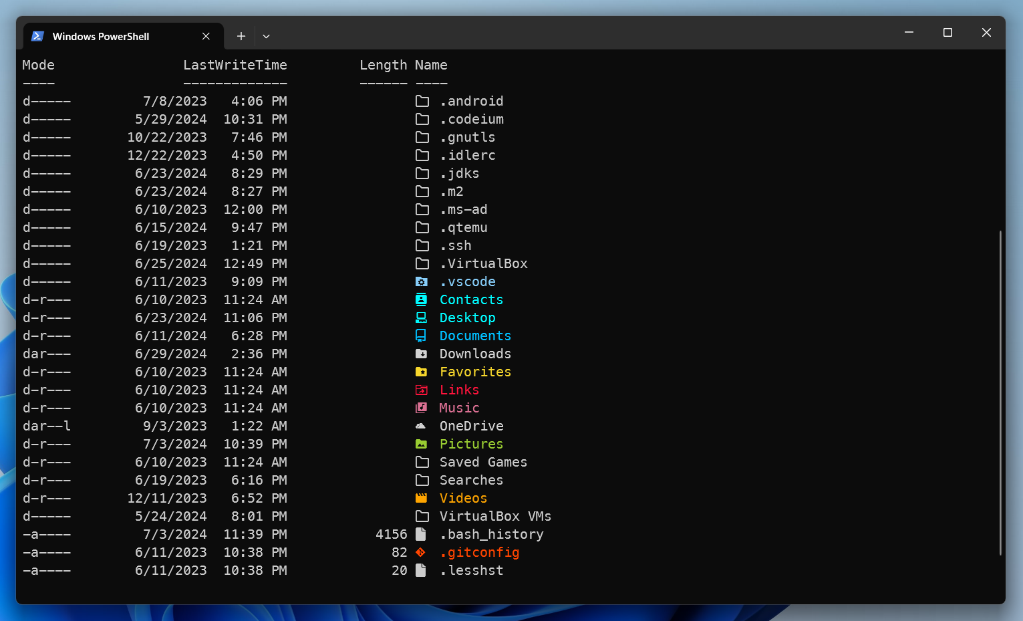Click the Downloads folder icon
Image resolution: width=1023 pixels, height=621 pixels.
pos(422,354)
